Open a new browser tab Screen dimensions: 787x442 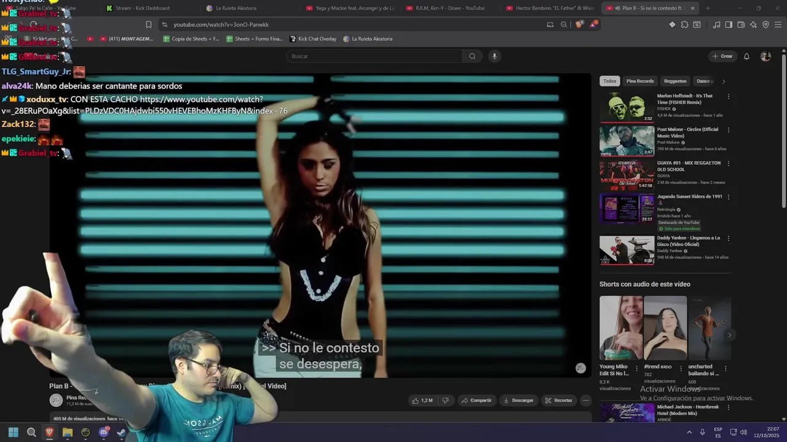pos(708,8)
